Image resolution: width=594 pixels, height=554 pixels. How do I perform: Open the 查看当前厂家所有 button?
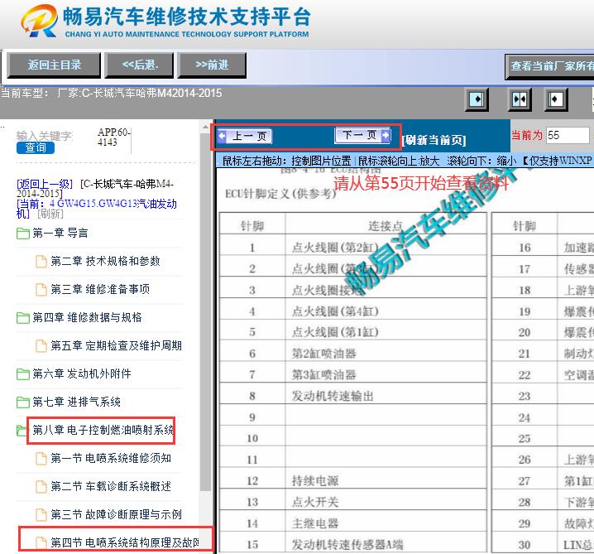549,66
